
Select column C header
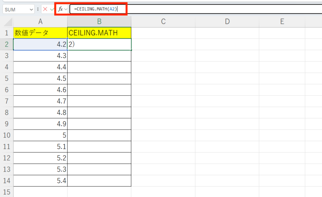pos(163,22)
